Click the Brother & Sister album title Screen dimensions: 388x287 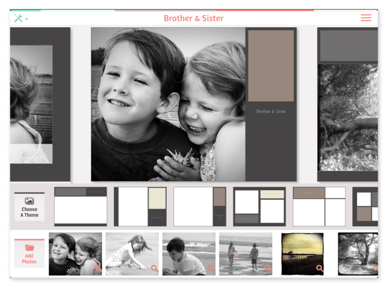click(193, 18)
